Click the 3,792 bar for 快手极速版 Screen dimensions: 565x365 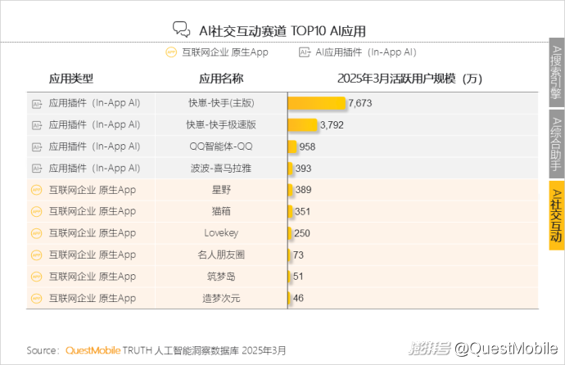(x=302, y=125)
